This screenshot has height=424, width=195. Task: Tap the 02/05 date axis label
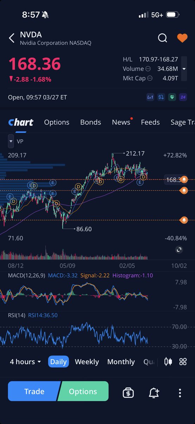(127, 265)
